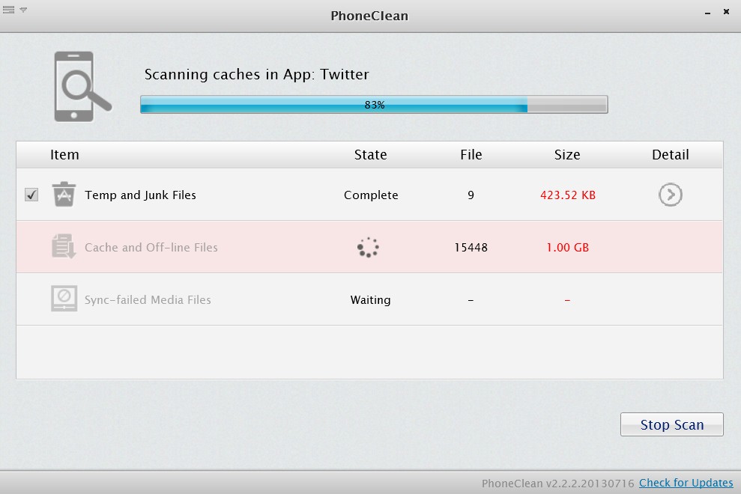Close the PhoneClean window
This screenshot has height=494, width=741.
[726, 11]
